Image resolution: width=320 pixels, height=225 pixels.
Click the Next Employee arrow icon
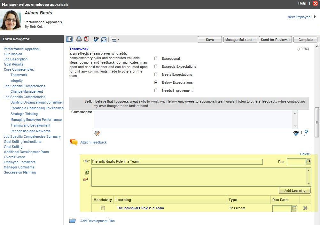pyautogui.click(x=315, y=17)
